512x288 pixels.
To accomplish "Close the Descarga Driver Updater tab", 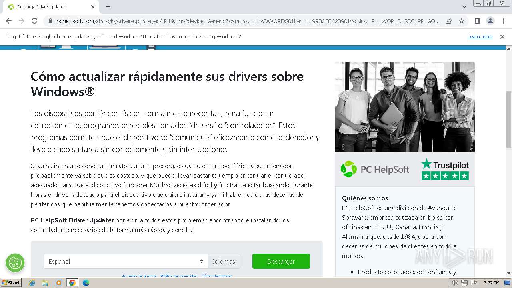I will click(93, 7).
